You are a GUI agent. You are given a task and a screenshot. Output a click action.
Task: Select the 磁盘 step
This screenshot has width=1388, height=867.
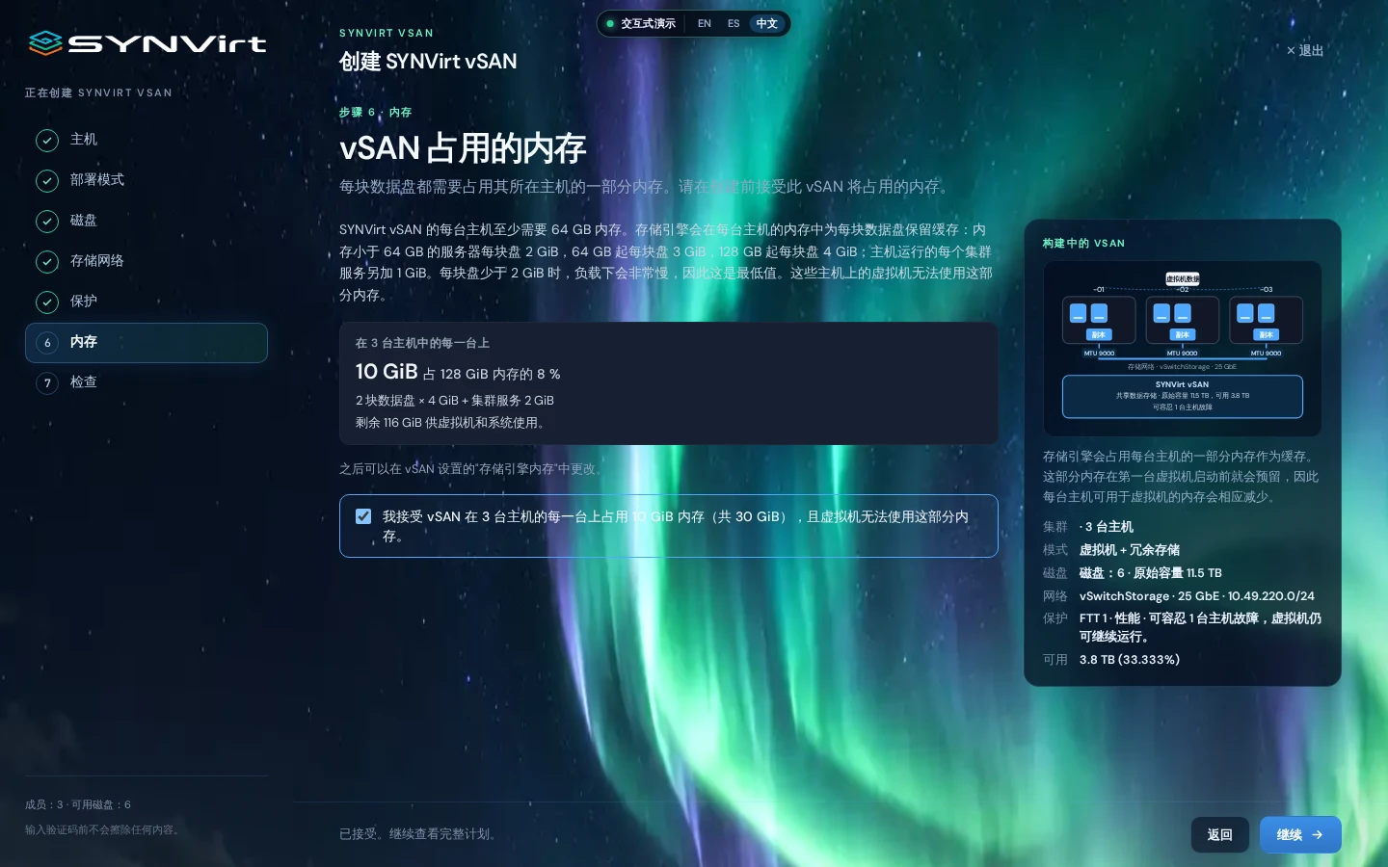click(x=147, y=221)
